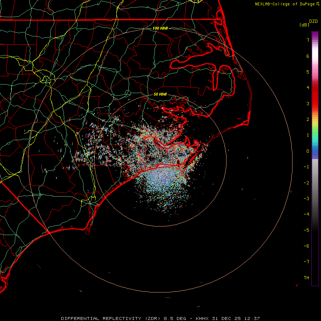This screenshot has height=321, width=321.
Task: Click the NEXLAB-College of DuPage text
Action: click(x=285, y=4)
